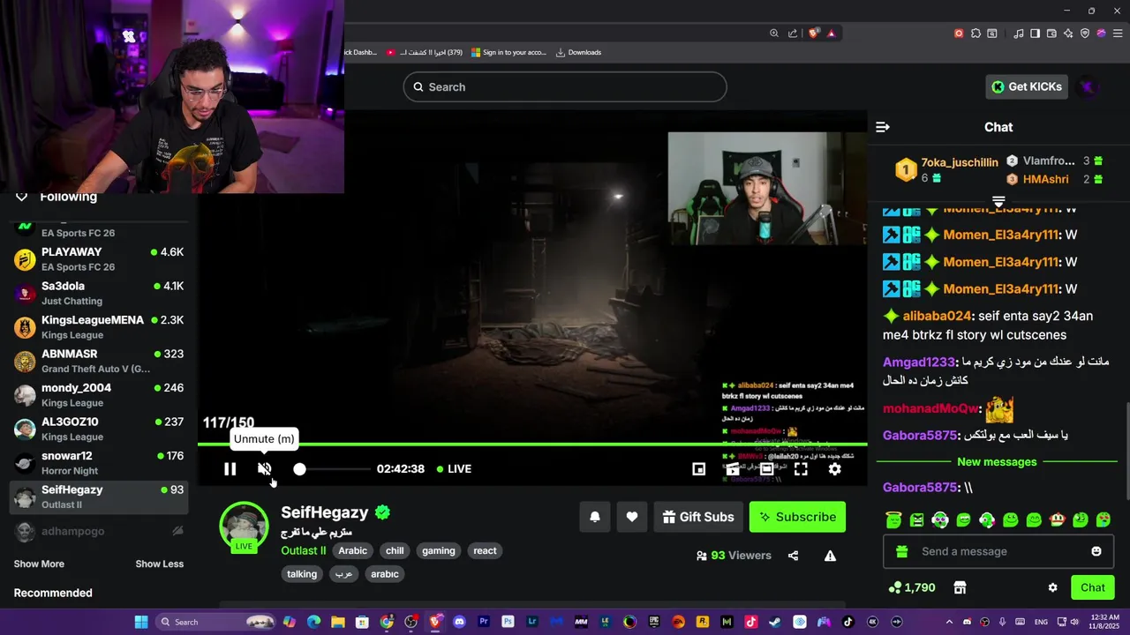Share the stream
The height and width of the screenshot is (635, 1130).
coord(793,556)
